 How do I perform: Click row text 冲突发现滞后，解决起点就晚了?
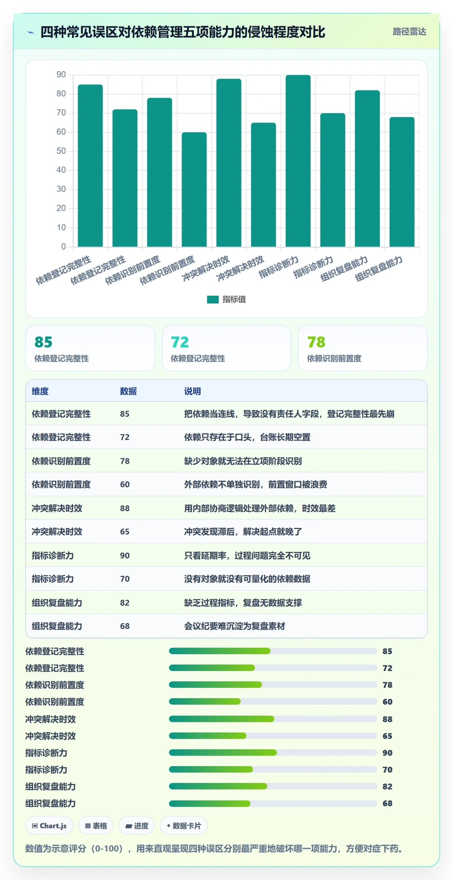243,531
